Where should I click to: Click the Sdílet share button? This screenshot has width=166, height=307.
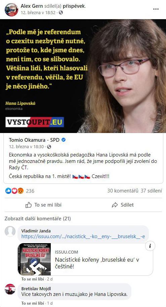pos(123,205)
